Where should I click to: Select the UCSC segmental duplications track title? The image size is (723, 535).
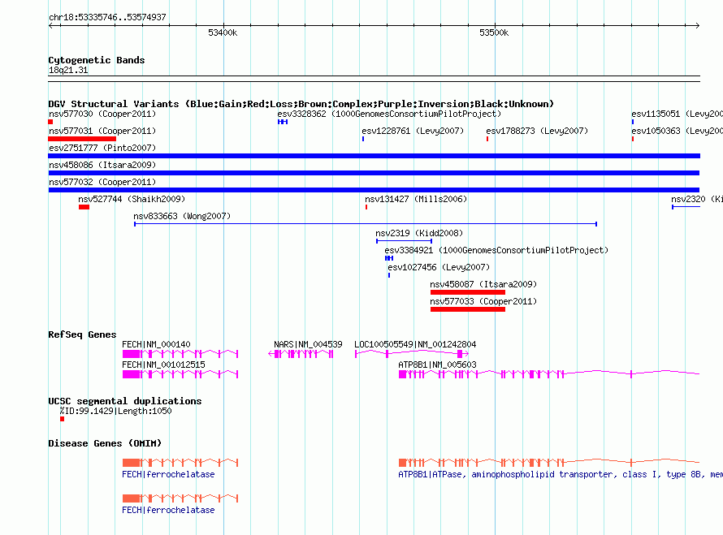pyautogui.click(x=125, y=401)
